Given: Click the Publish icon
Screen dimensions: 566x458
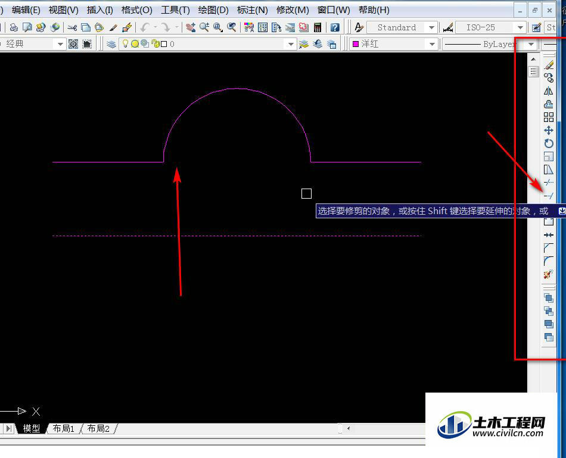Looking at the screenshot, I should (41, 27).
